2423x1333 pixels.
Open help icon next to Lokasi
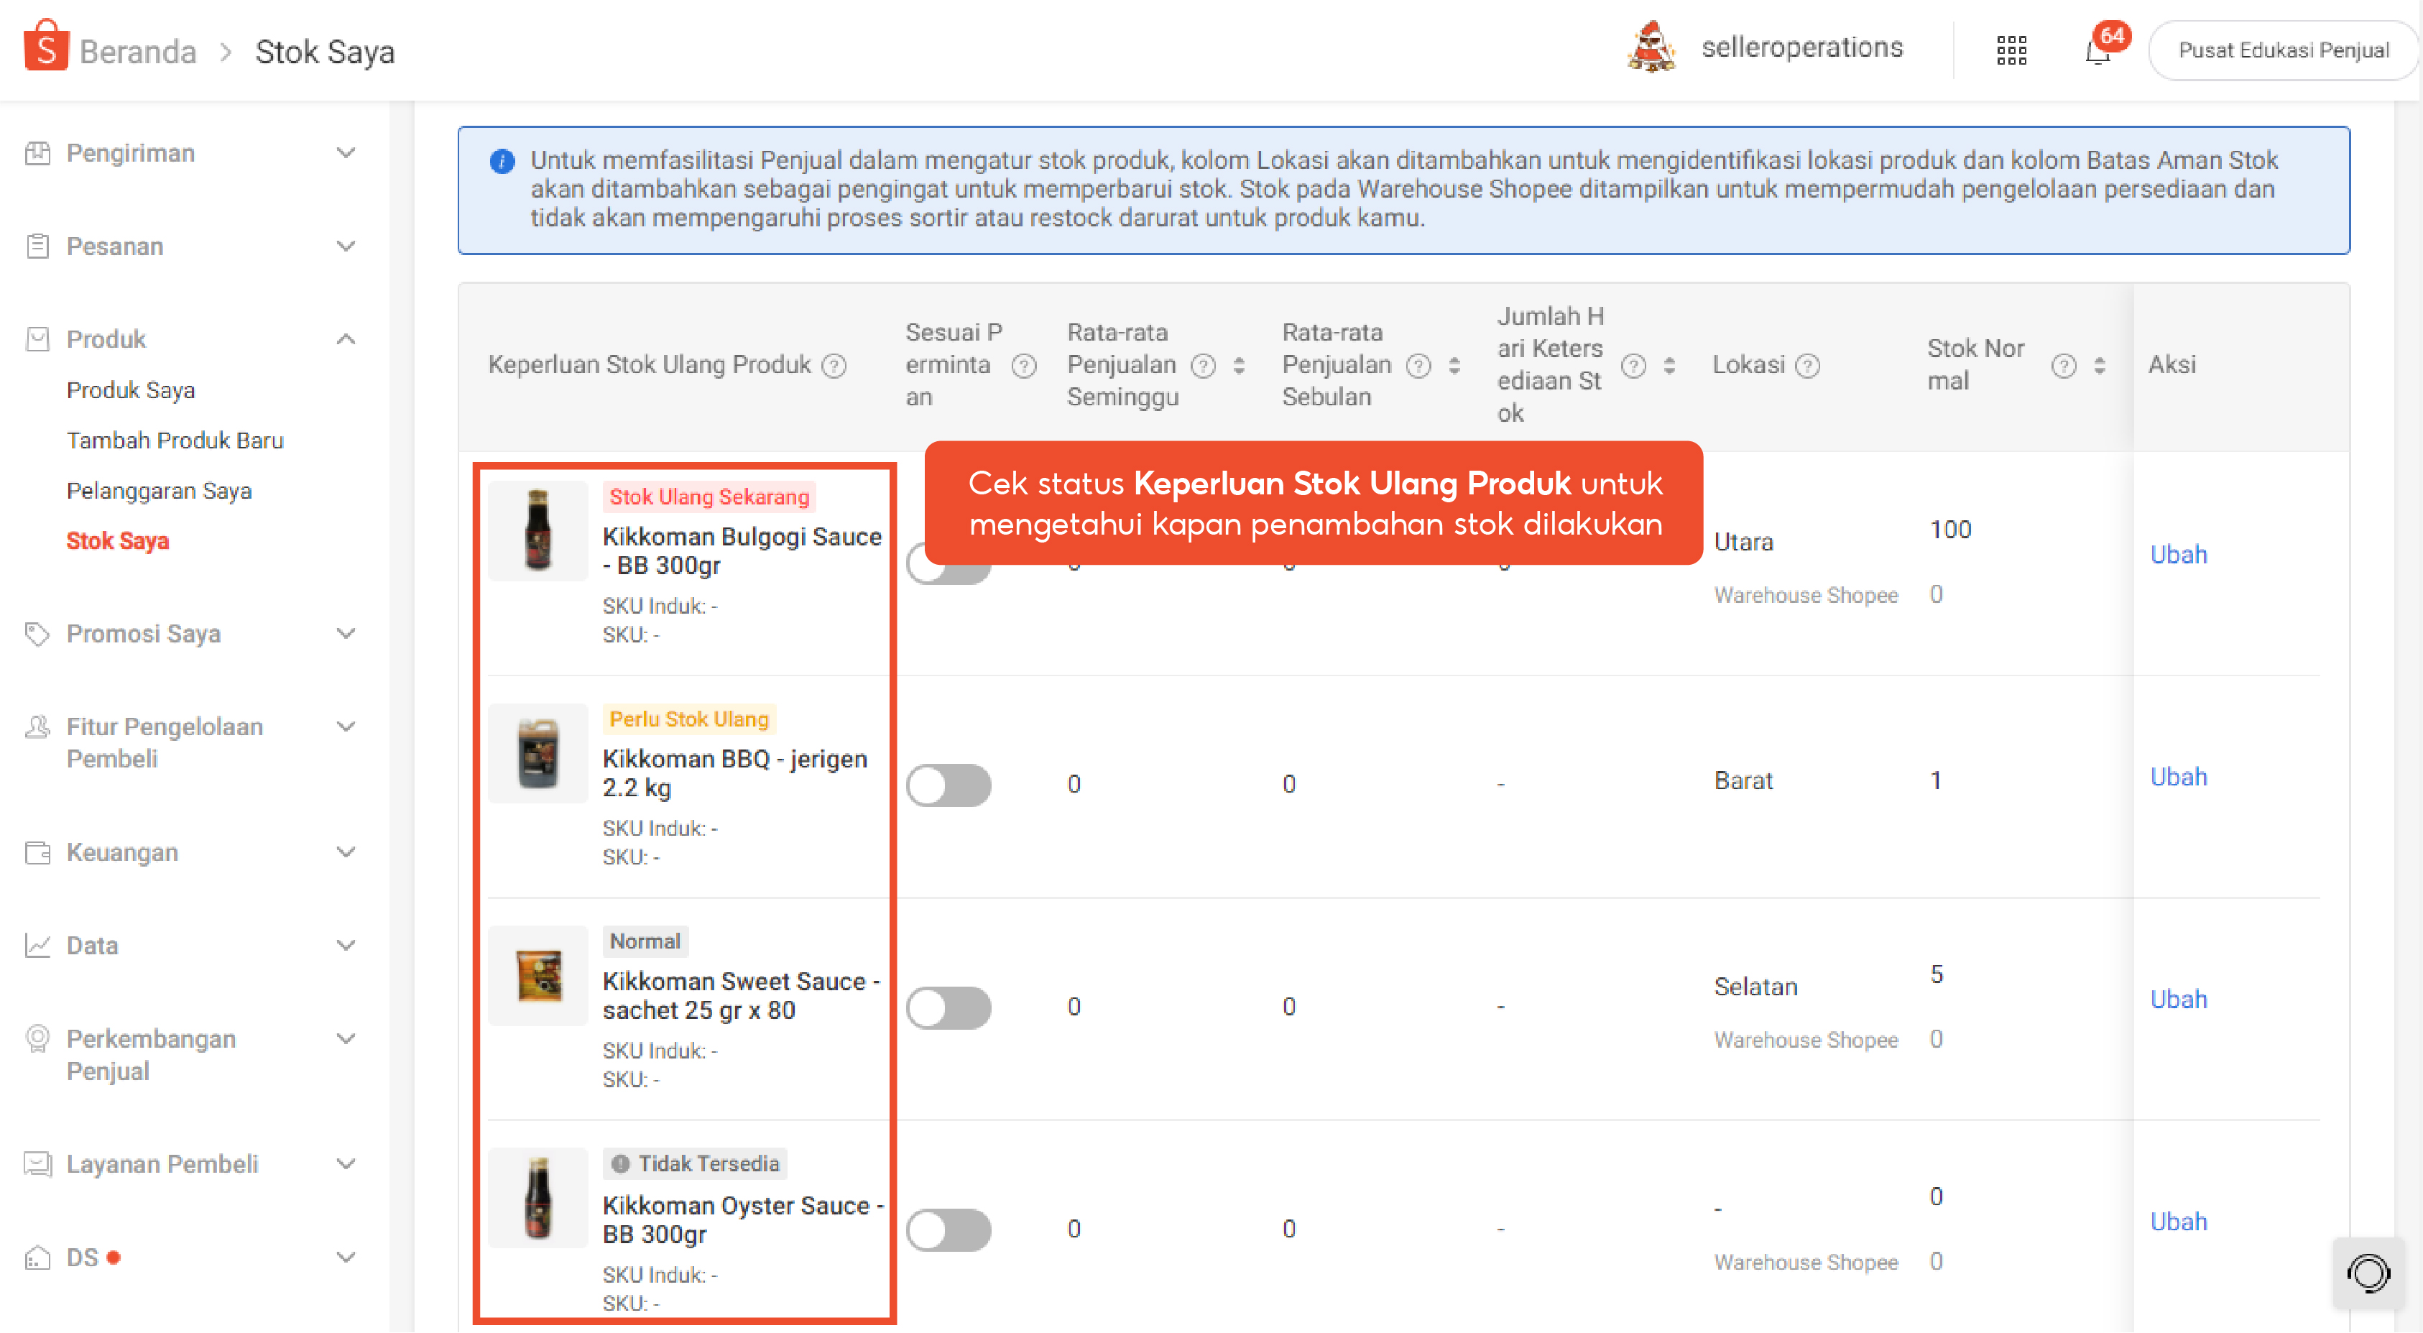pyautogui.click(x=1808, y=365)
